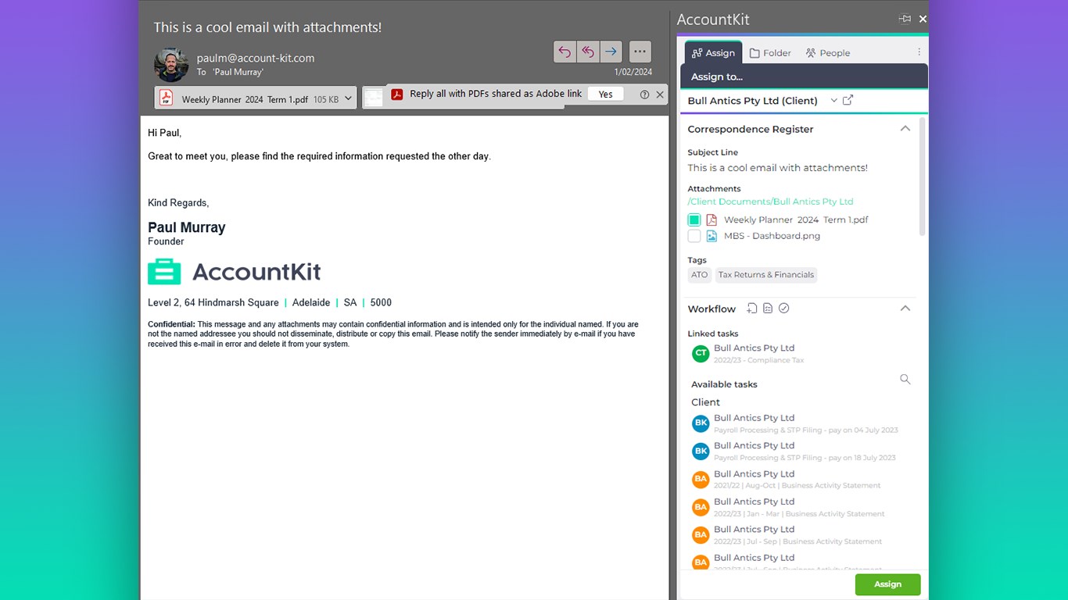The image size is (1068, 600).
Task: Click BK badge of 04 July payroll task
Action: pos(701,423)
